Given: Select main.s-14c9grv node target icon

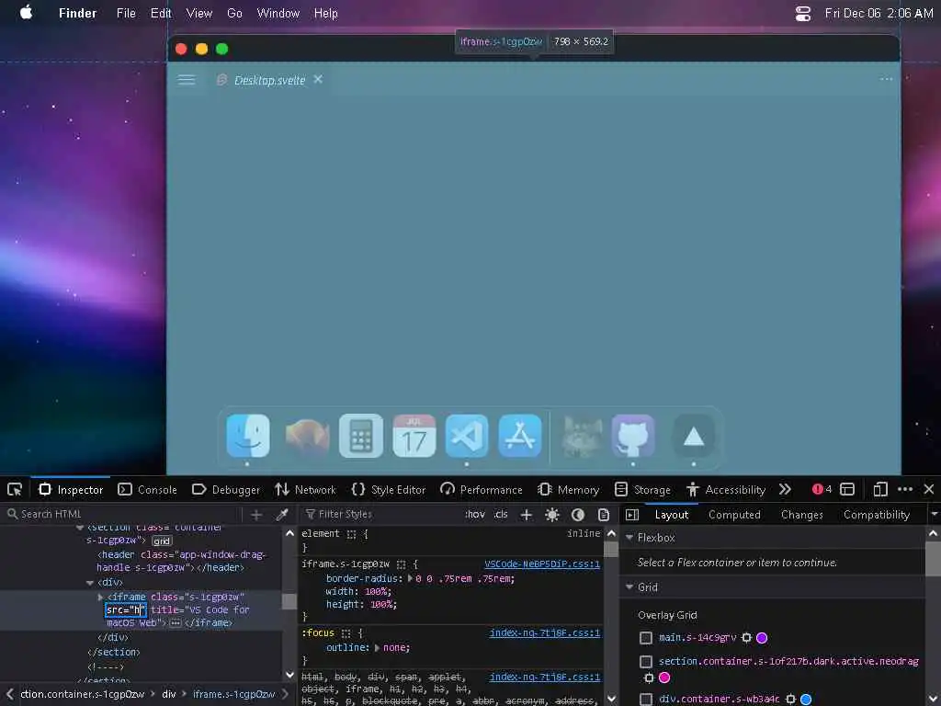Looking at the screenshot, I should (x=746, y=638).
